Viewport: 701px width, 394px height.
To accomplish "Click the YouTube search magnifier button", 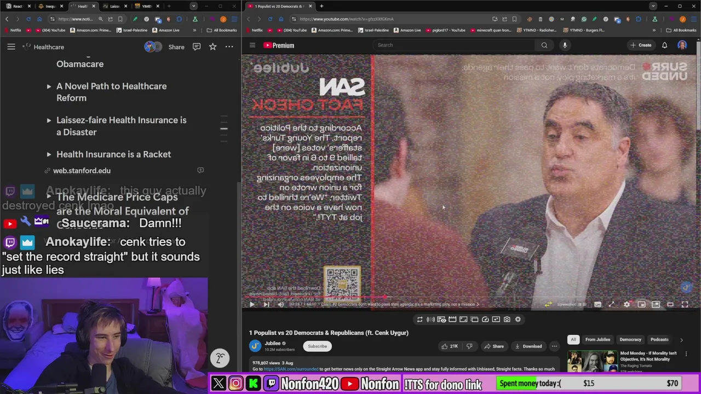I will pos(544,45).
